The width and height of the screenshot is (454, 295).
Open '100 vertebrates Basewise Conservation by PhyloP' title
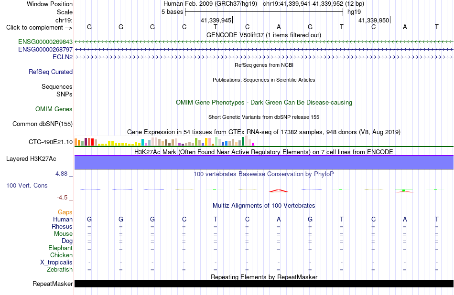(264, 174)
